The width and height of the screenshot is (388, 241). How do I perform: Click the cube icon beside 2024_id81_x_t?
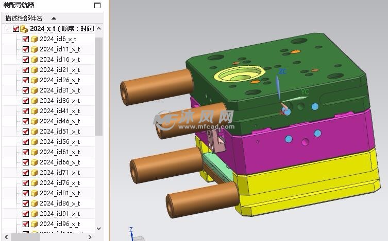34,193
